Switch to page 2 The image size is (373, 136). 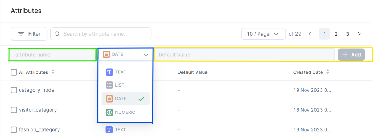[x=336, y=34]
